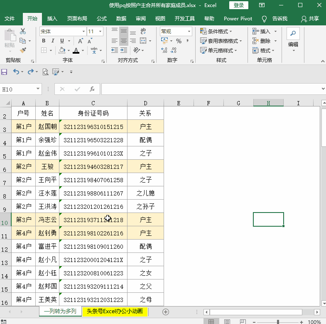Open font name dropdown 宋体
326x324 pixels.
[x=83, y=32]
